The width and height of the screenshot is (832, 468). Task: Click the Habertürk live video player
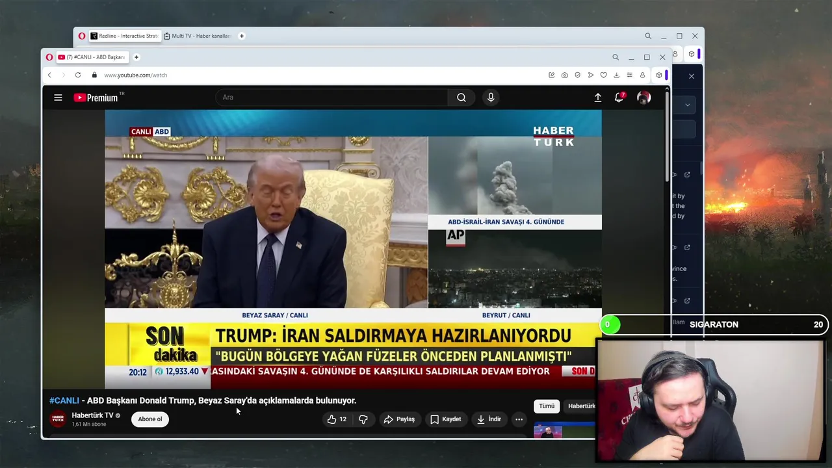(353, 249)
